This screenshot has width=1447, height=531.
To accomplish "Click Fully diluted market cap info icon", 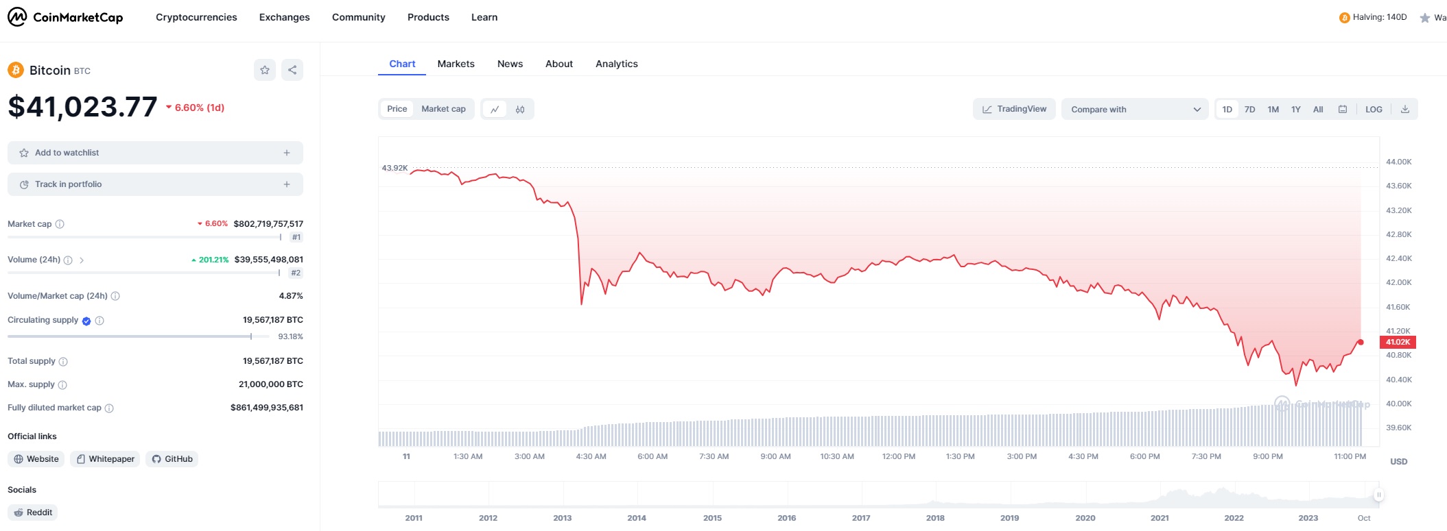I will pos(109,408).
